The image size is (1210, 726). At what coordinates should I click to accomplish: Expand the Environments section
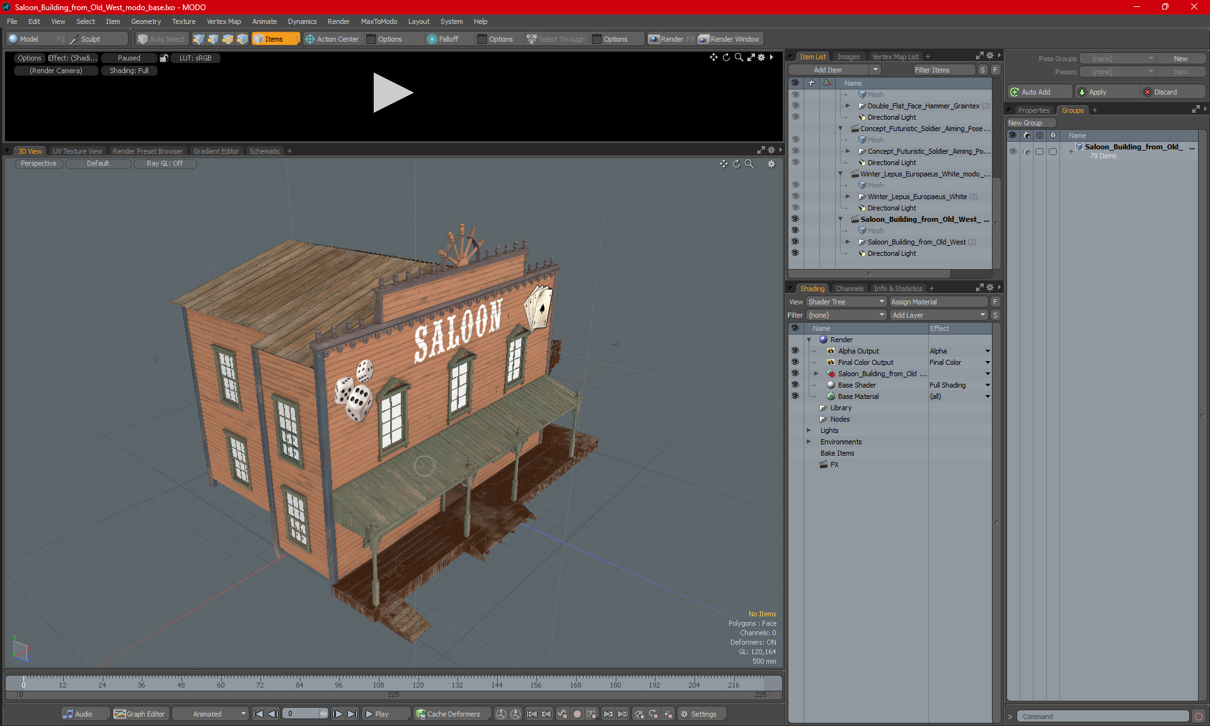[809, 442]
